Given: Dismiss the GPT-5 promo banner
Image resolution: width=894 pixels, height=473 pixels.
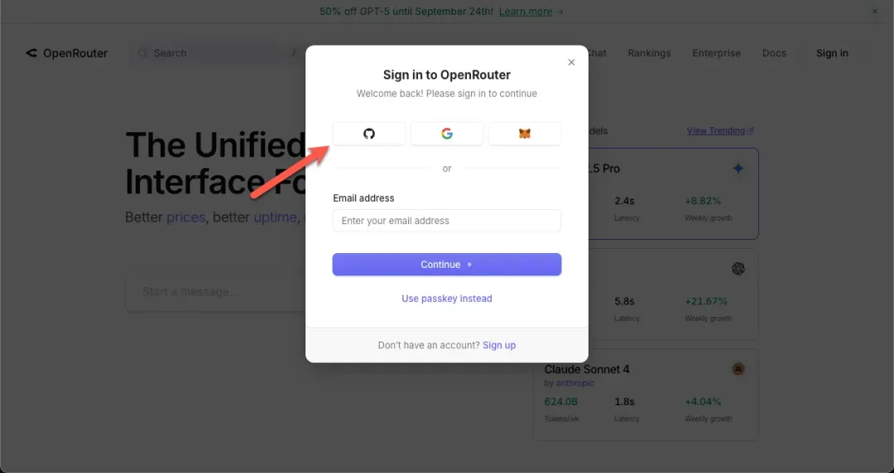Looking at the screenshot, I should (x=875, y=12).
